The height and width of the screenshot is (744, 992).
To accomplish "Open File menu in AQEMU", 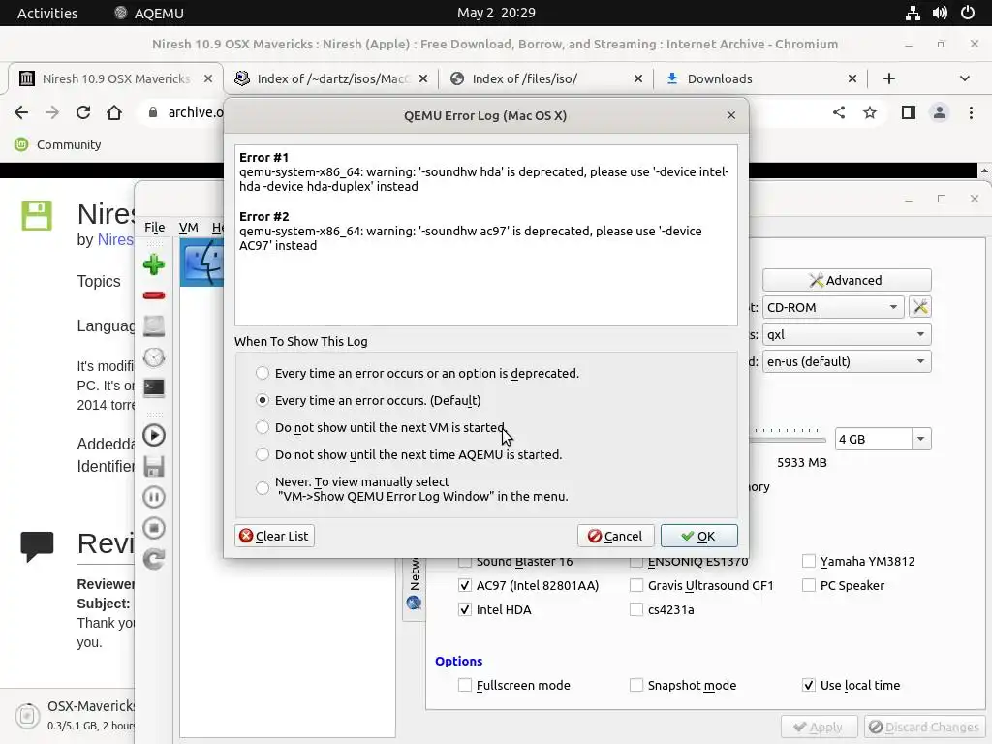I will click(154, 227).
